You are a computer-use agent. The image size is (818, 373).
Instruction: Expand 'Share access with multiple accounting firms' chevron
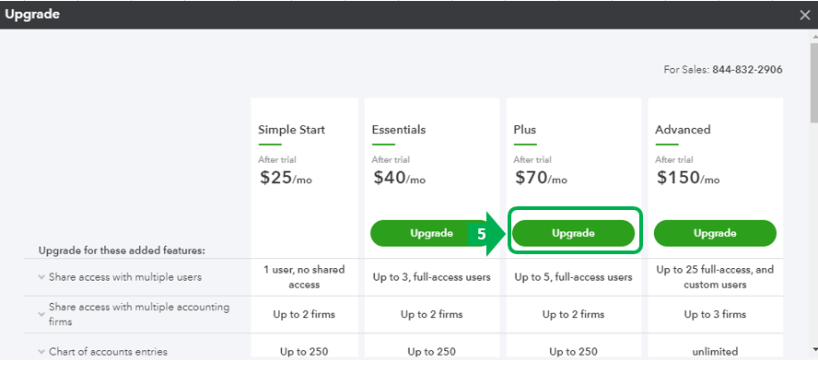tap(41, 315)
